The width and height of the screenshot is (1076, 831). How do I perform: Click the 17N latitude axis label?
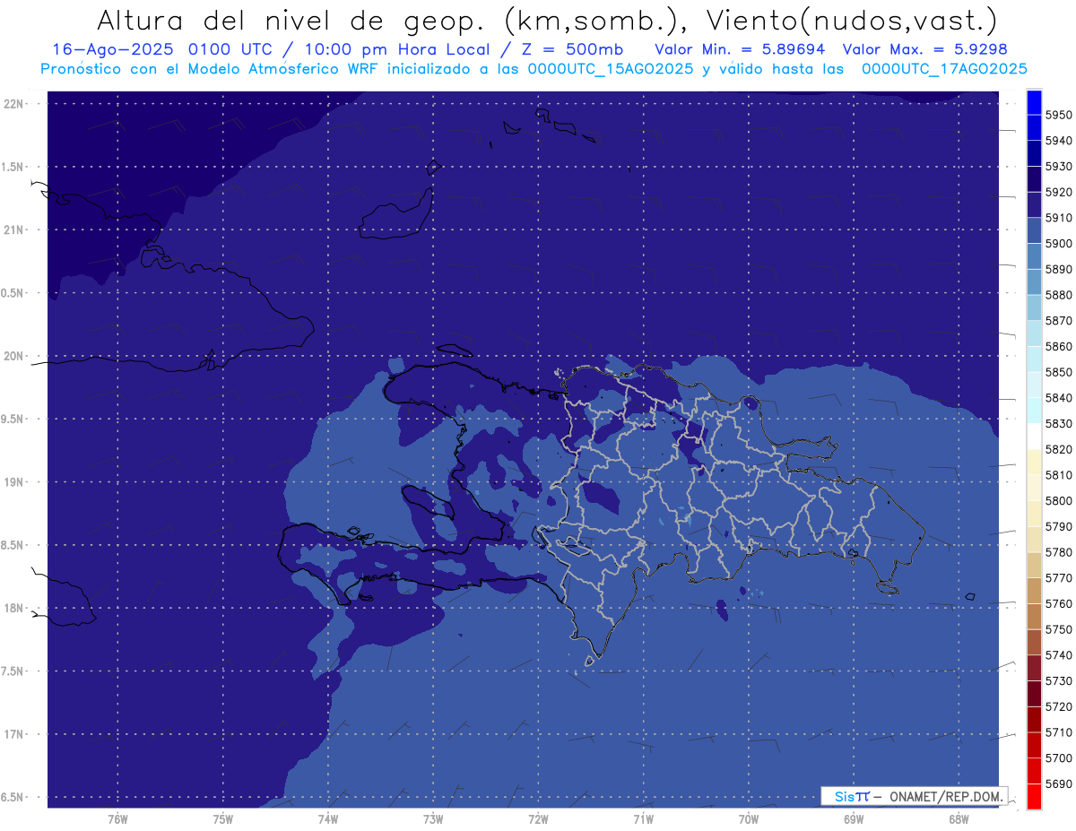(13, 734)
